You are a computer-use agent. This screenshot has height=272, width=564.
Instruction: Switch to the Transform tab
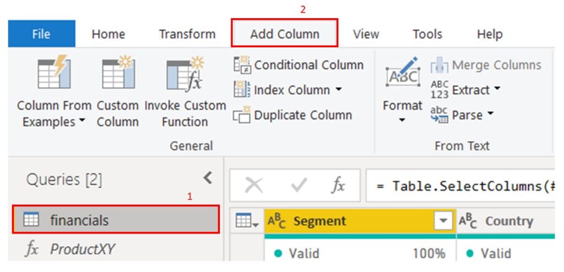click(187, 34)
